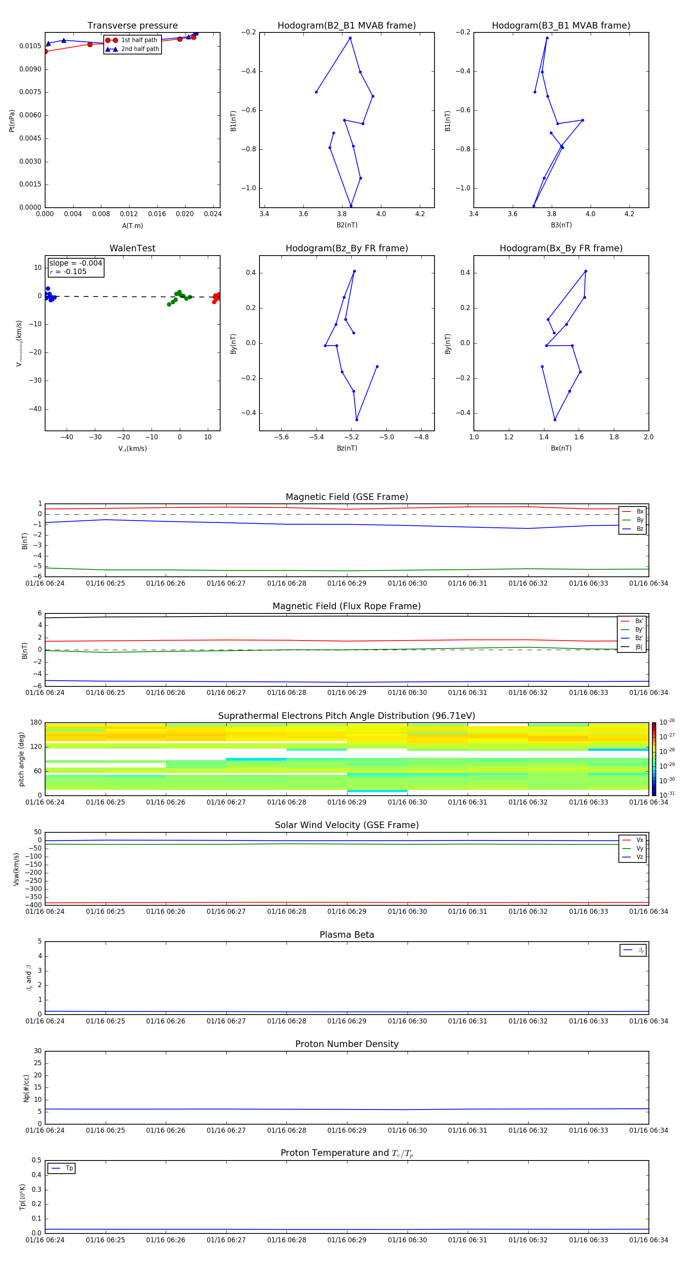The width and height of the screenshot is (694, 1274).
Task: Click the 'Vsw(km/s)' axis label
Action: (x=16, y=869)
